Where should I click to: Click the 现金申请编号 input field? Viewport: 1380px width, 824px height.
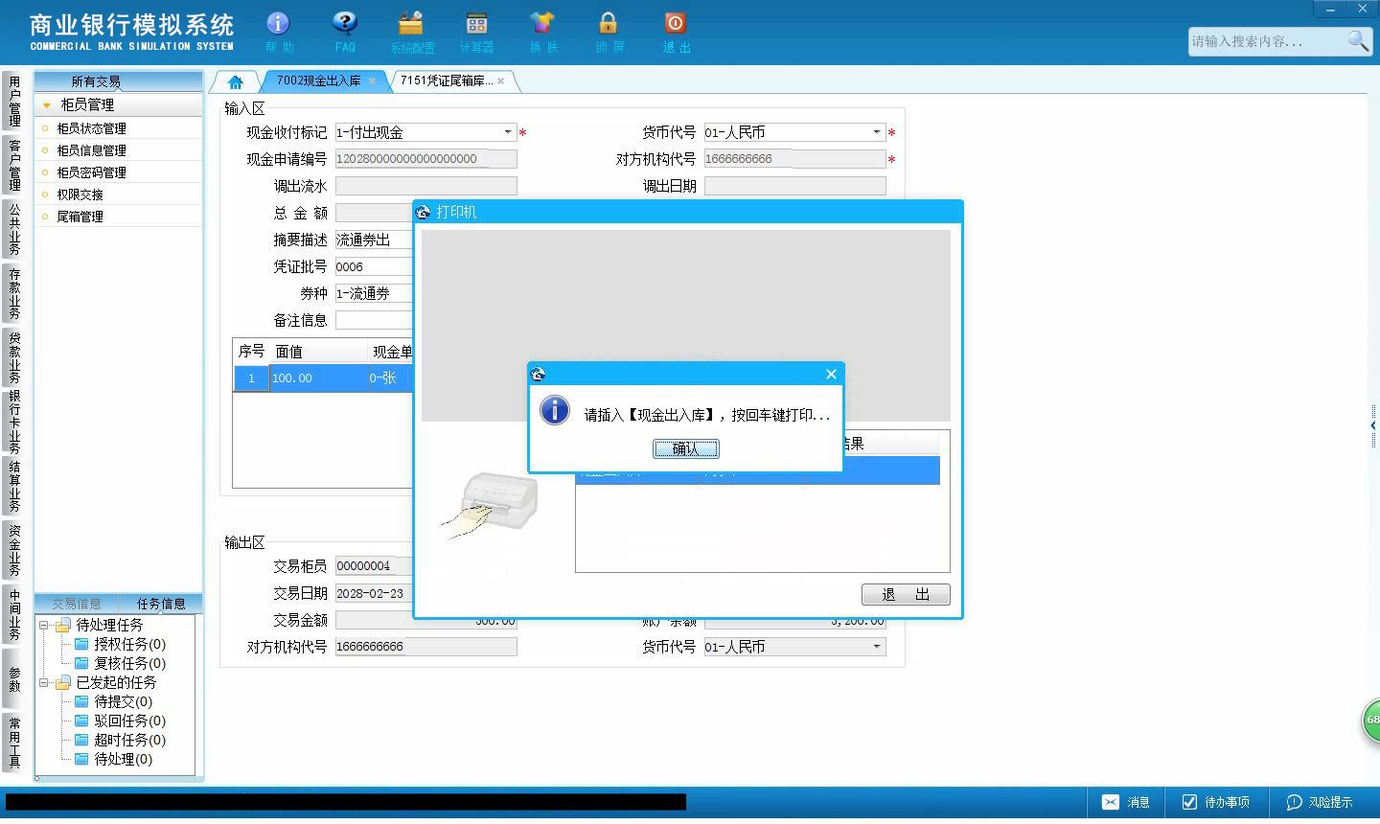pos(425,159)
